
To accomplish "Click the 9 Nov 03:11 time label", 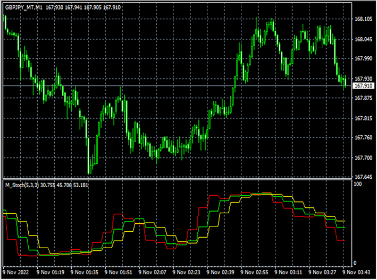I will click(288, 273).
